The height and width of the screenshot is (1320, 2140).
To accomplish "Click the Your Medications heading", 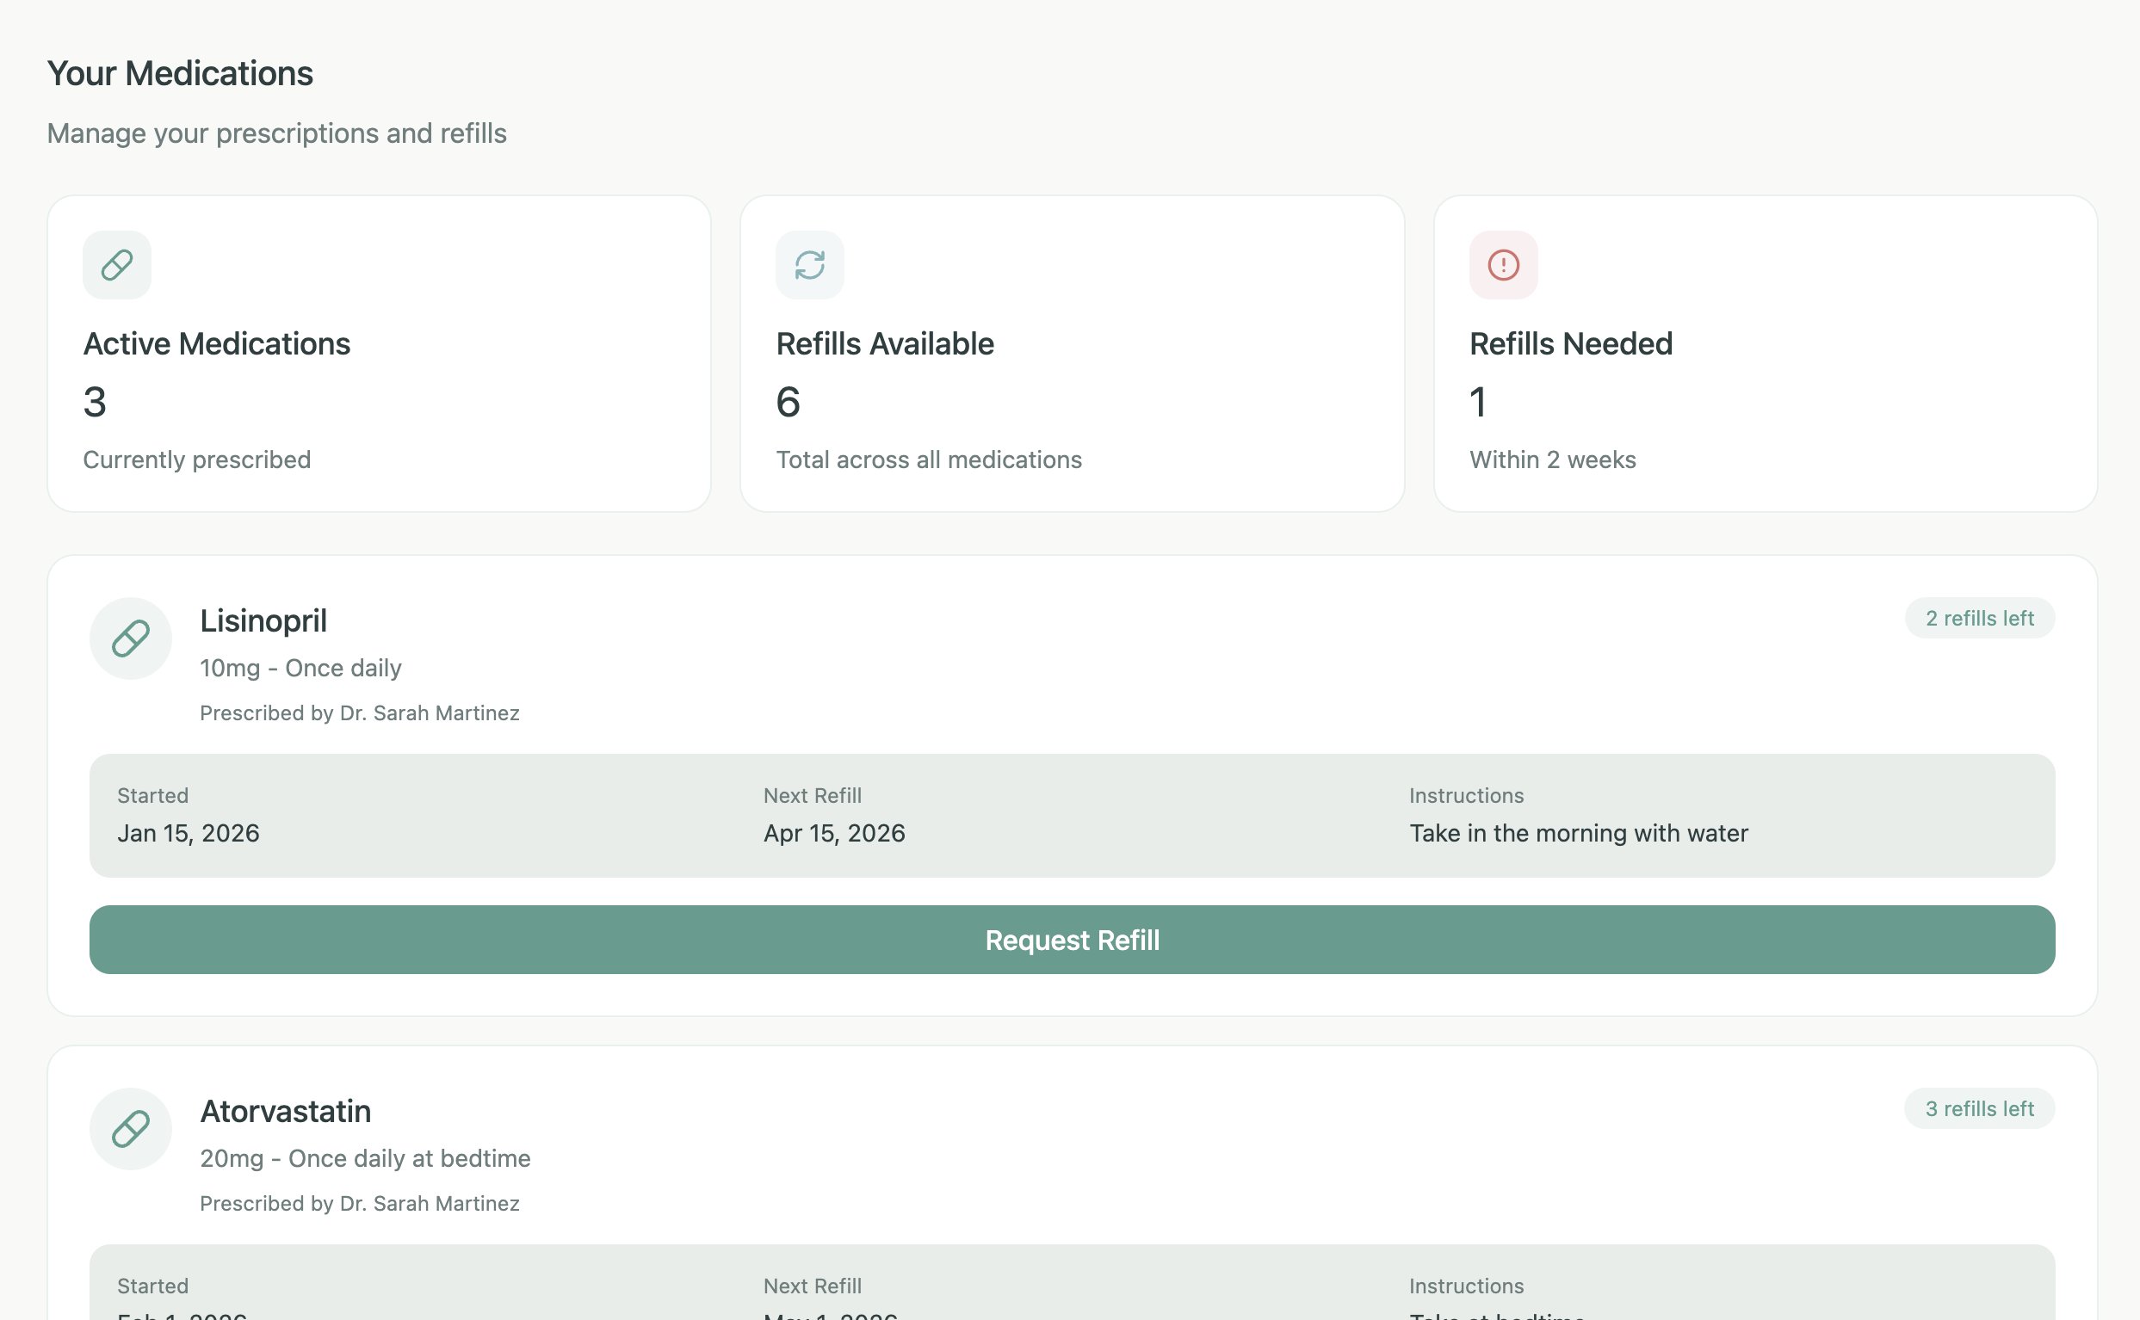I will click(x=180, y=73).
